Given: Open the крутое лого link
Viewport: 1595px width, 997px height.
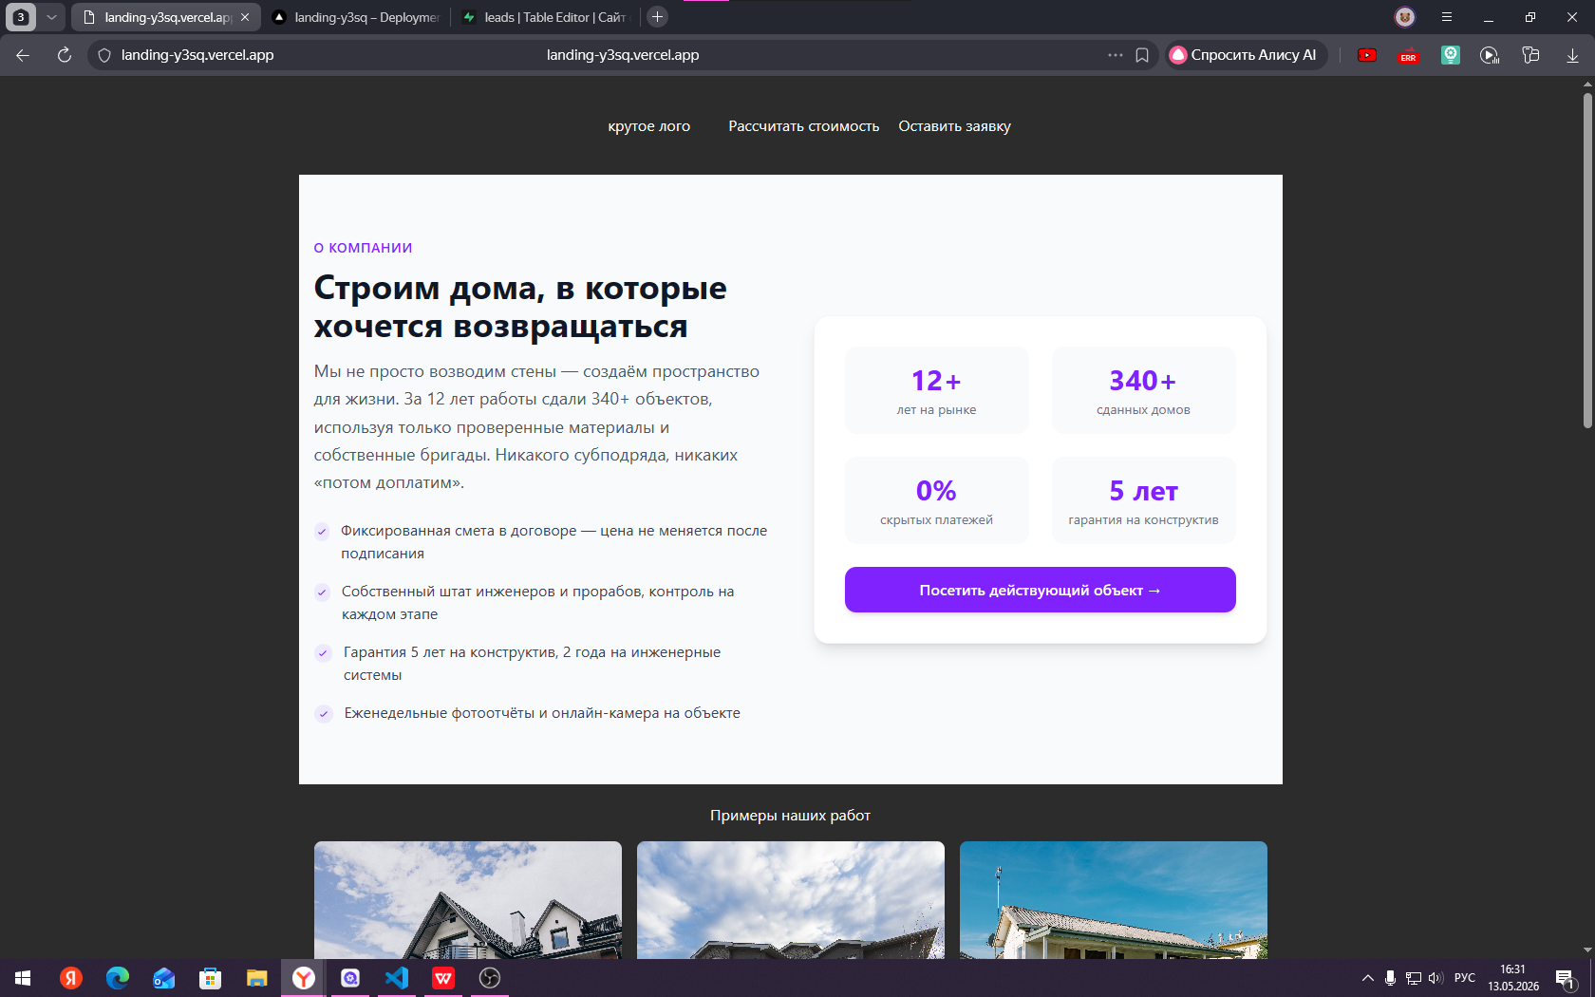Looking at the screenshot, I should click(649, 126).
